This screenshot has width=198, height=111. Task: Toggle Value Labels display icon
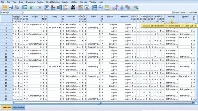[x=115, y=7]
